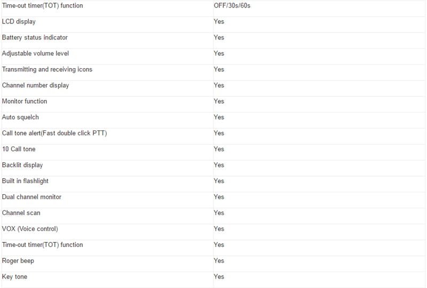Click 'Call tone alert(Fast double click PTT)' text
The width and height of the screenshot is (427, 288).
(x=54, y=133)
